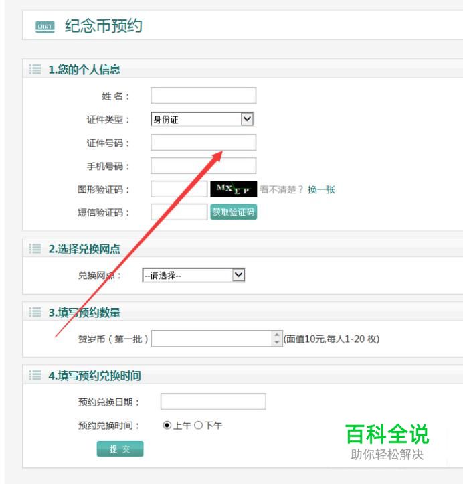Screen dimensions: 463x484
Task: Click the list icon next to 2.选择兑换网点
Action: click(35, 248)
